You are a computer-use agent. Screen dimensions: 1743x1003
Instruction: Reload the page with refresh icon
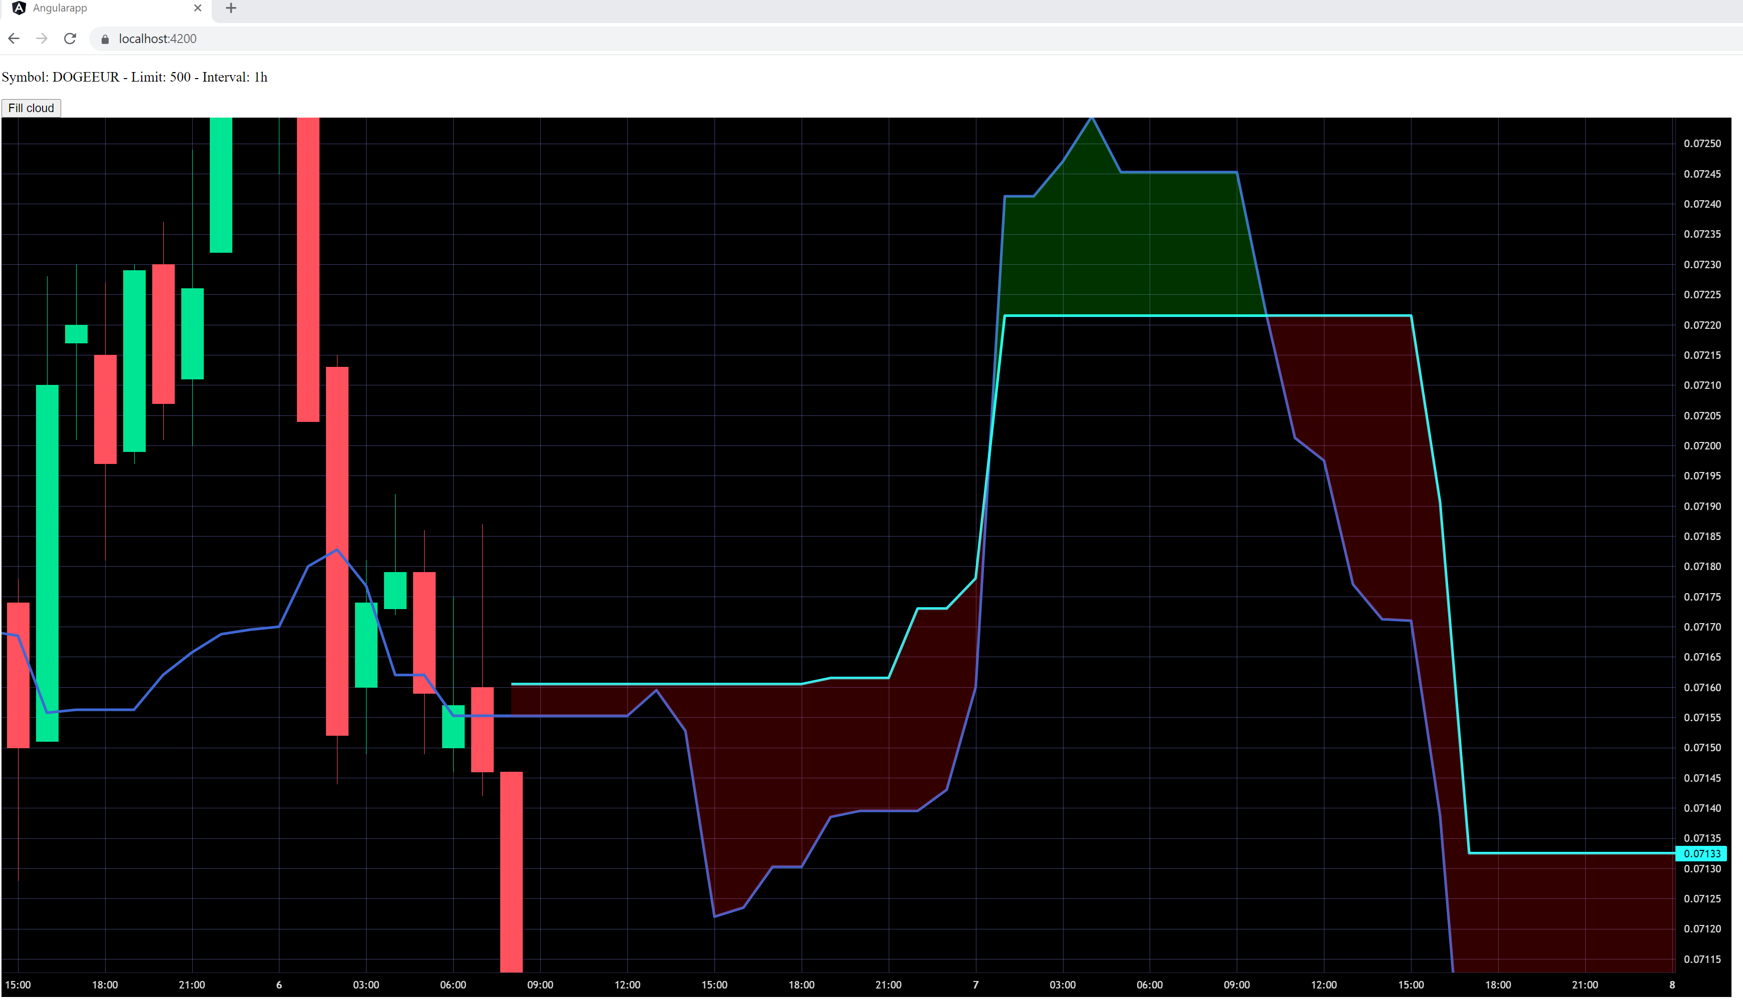70,39
